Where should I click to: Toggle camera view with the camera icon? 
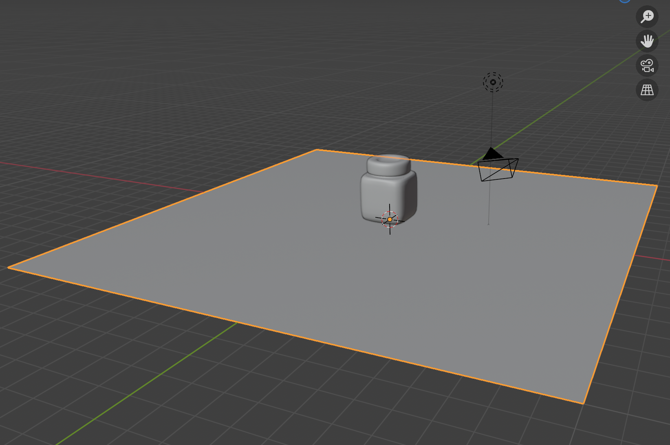point(647,65)
